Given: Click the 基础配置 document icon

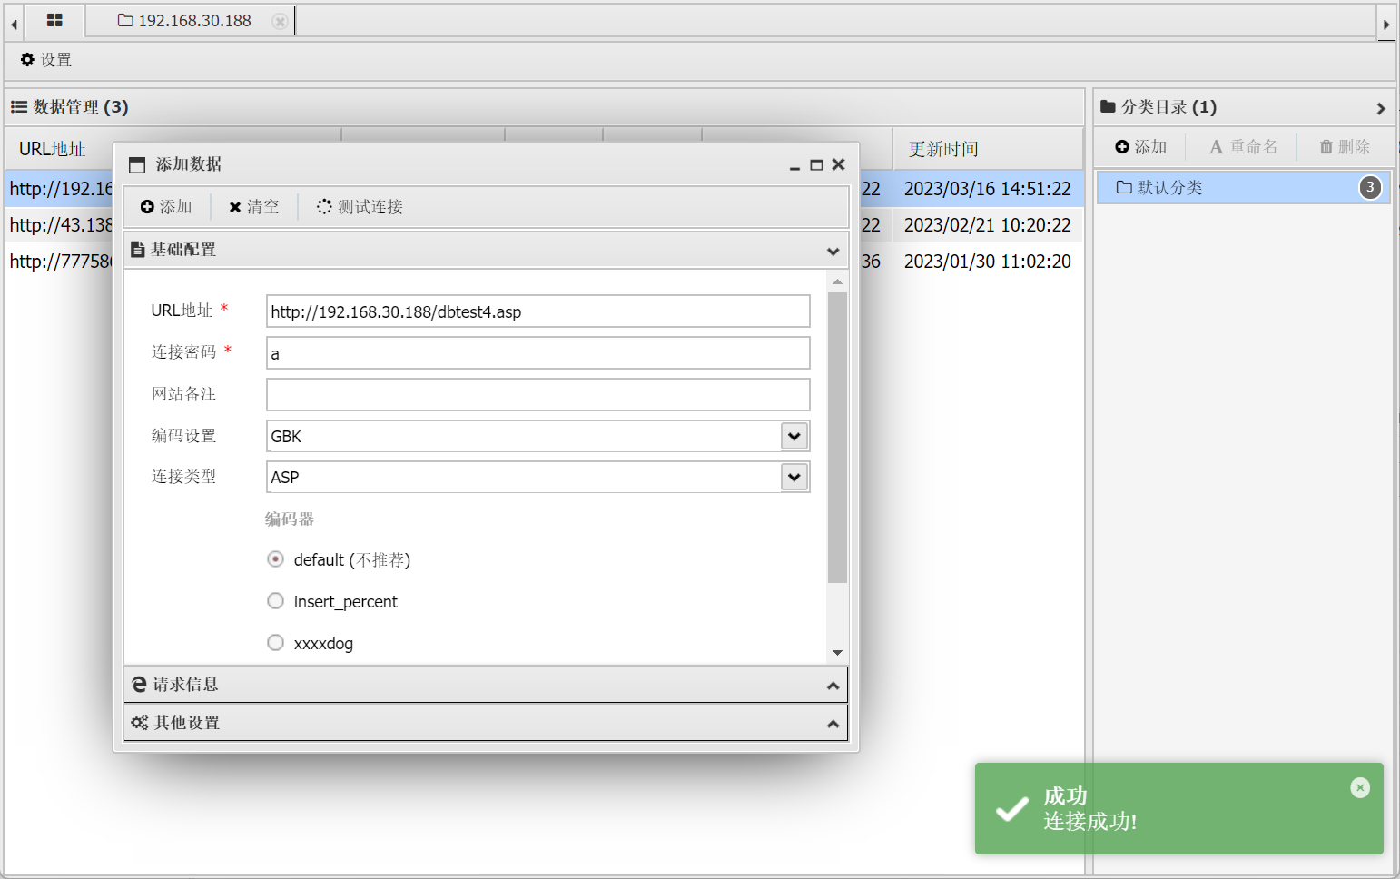Looking at the screenshot, I should pos(138,250).
